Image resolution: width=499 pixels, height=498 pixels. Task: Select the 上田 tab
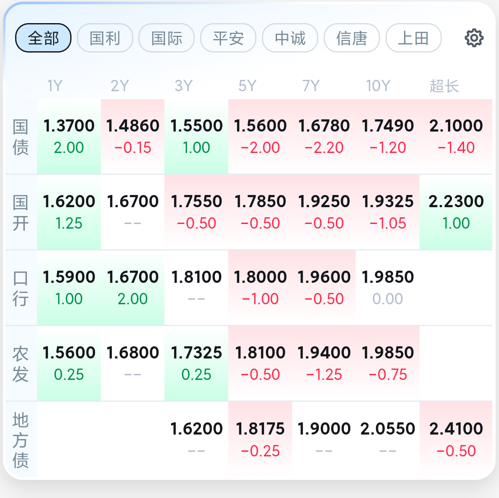coord(413,38)
